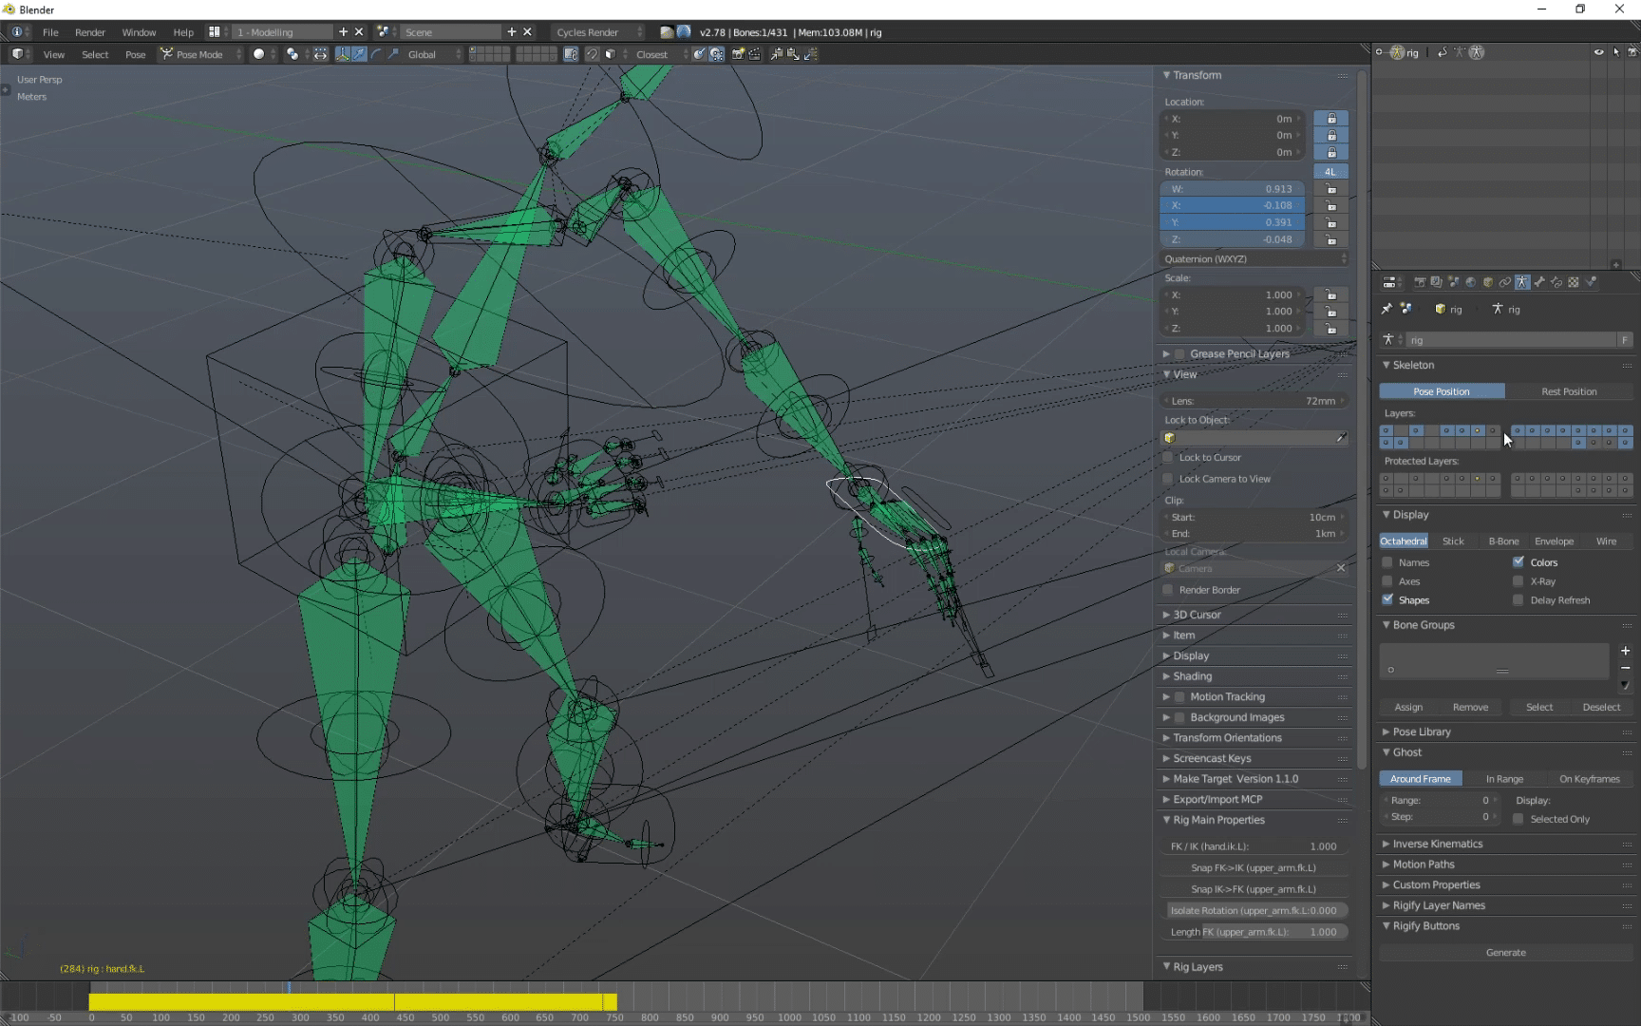1641x1026 pixels.
Task: Toggle the 3D manipulator widget icon
Action: (341, 54)
